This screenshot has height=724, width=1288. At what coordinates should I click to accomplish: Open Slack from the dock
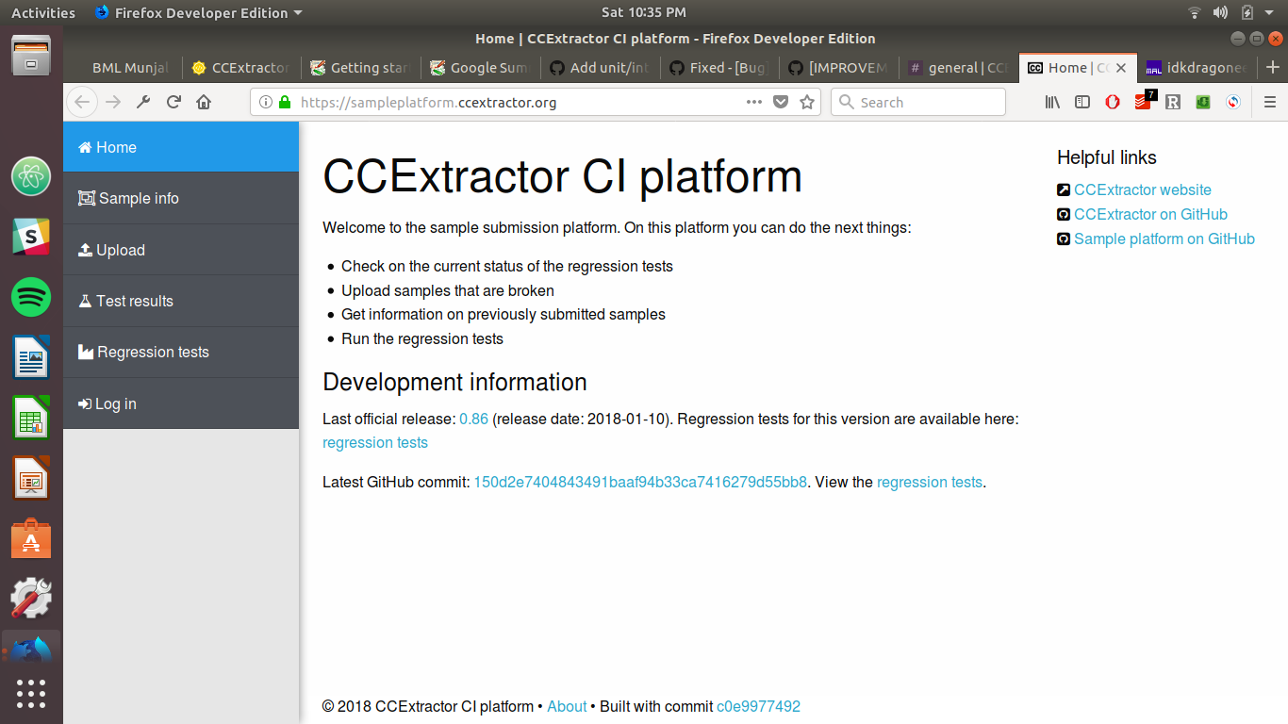[x=31, y=238]
